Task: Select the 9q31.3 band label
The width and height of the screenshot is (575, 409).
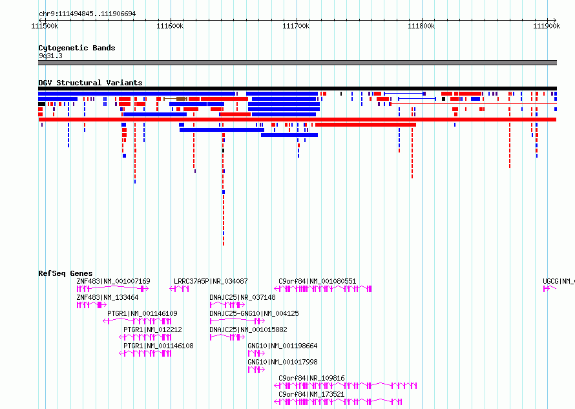Action: 50,56
